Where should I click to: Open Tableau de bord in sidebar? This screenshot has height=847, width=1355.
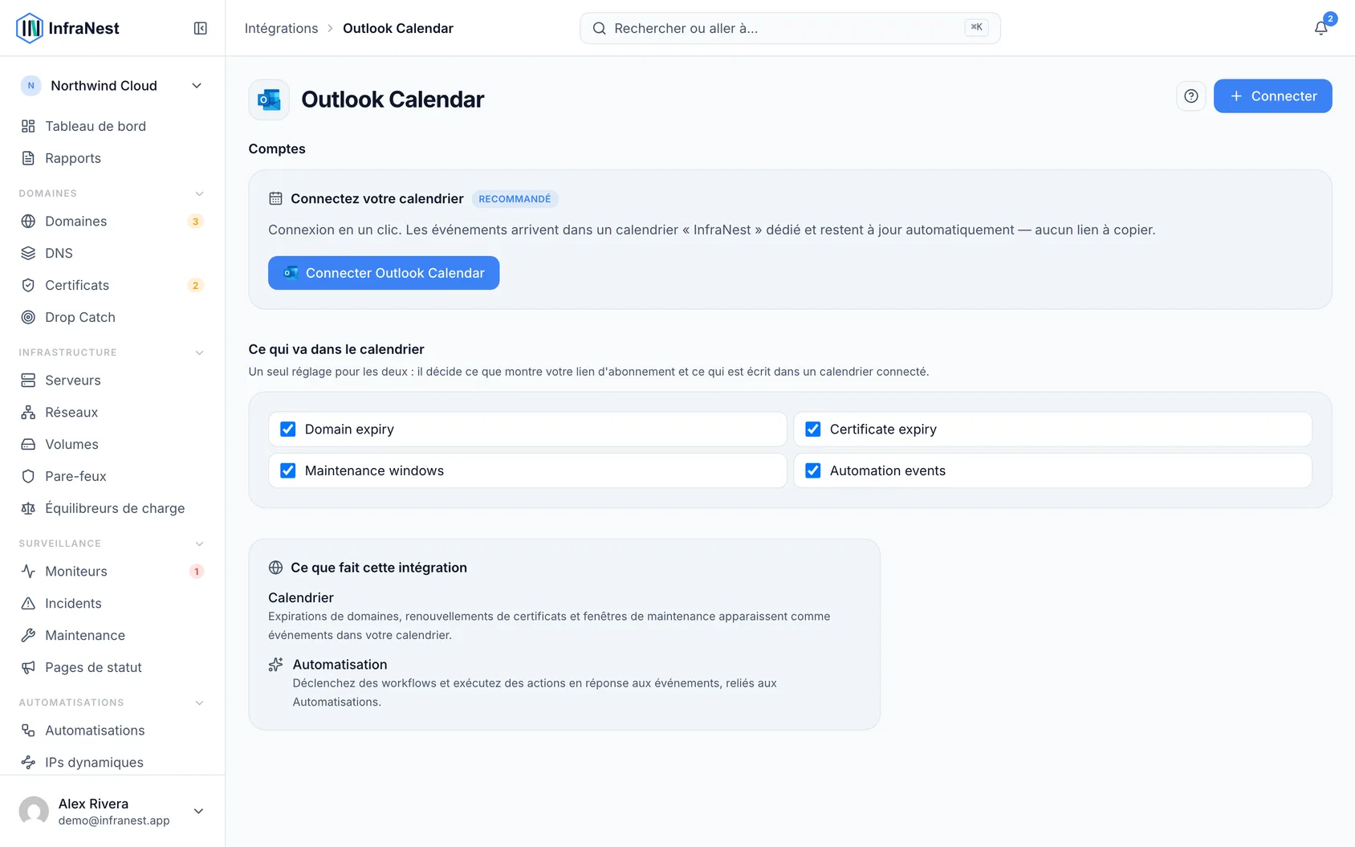point(112,126)
